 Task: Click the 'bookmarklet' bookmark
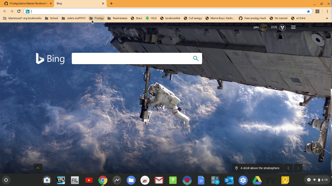click(x=170, y=18)
